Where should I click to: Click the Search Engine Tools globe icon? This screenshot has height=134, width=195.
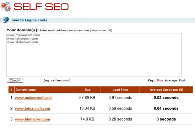(6, 20)
